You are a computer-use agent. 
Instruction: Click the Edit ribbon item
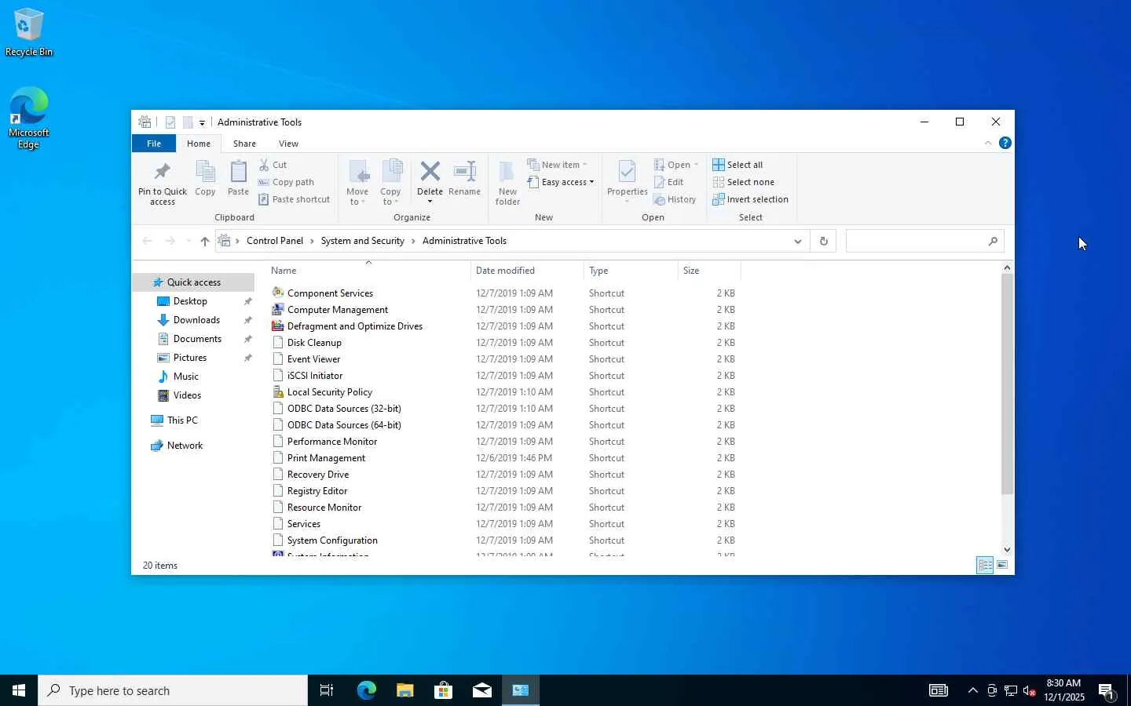668,182
